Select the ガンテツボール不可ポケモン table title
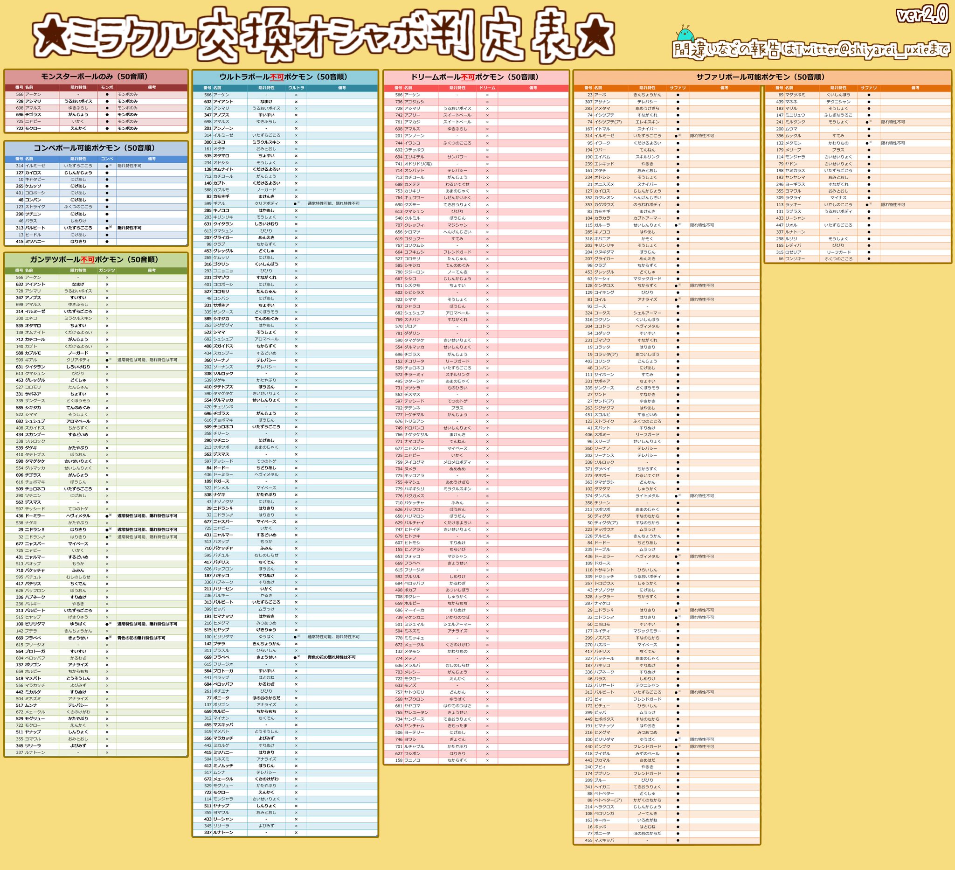 click(95, 259)
